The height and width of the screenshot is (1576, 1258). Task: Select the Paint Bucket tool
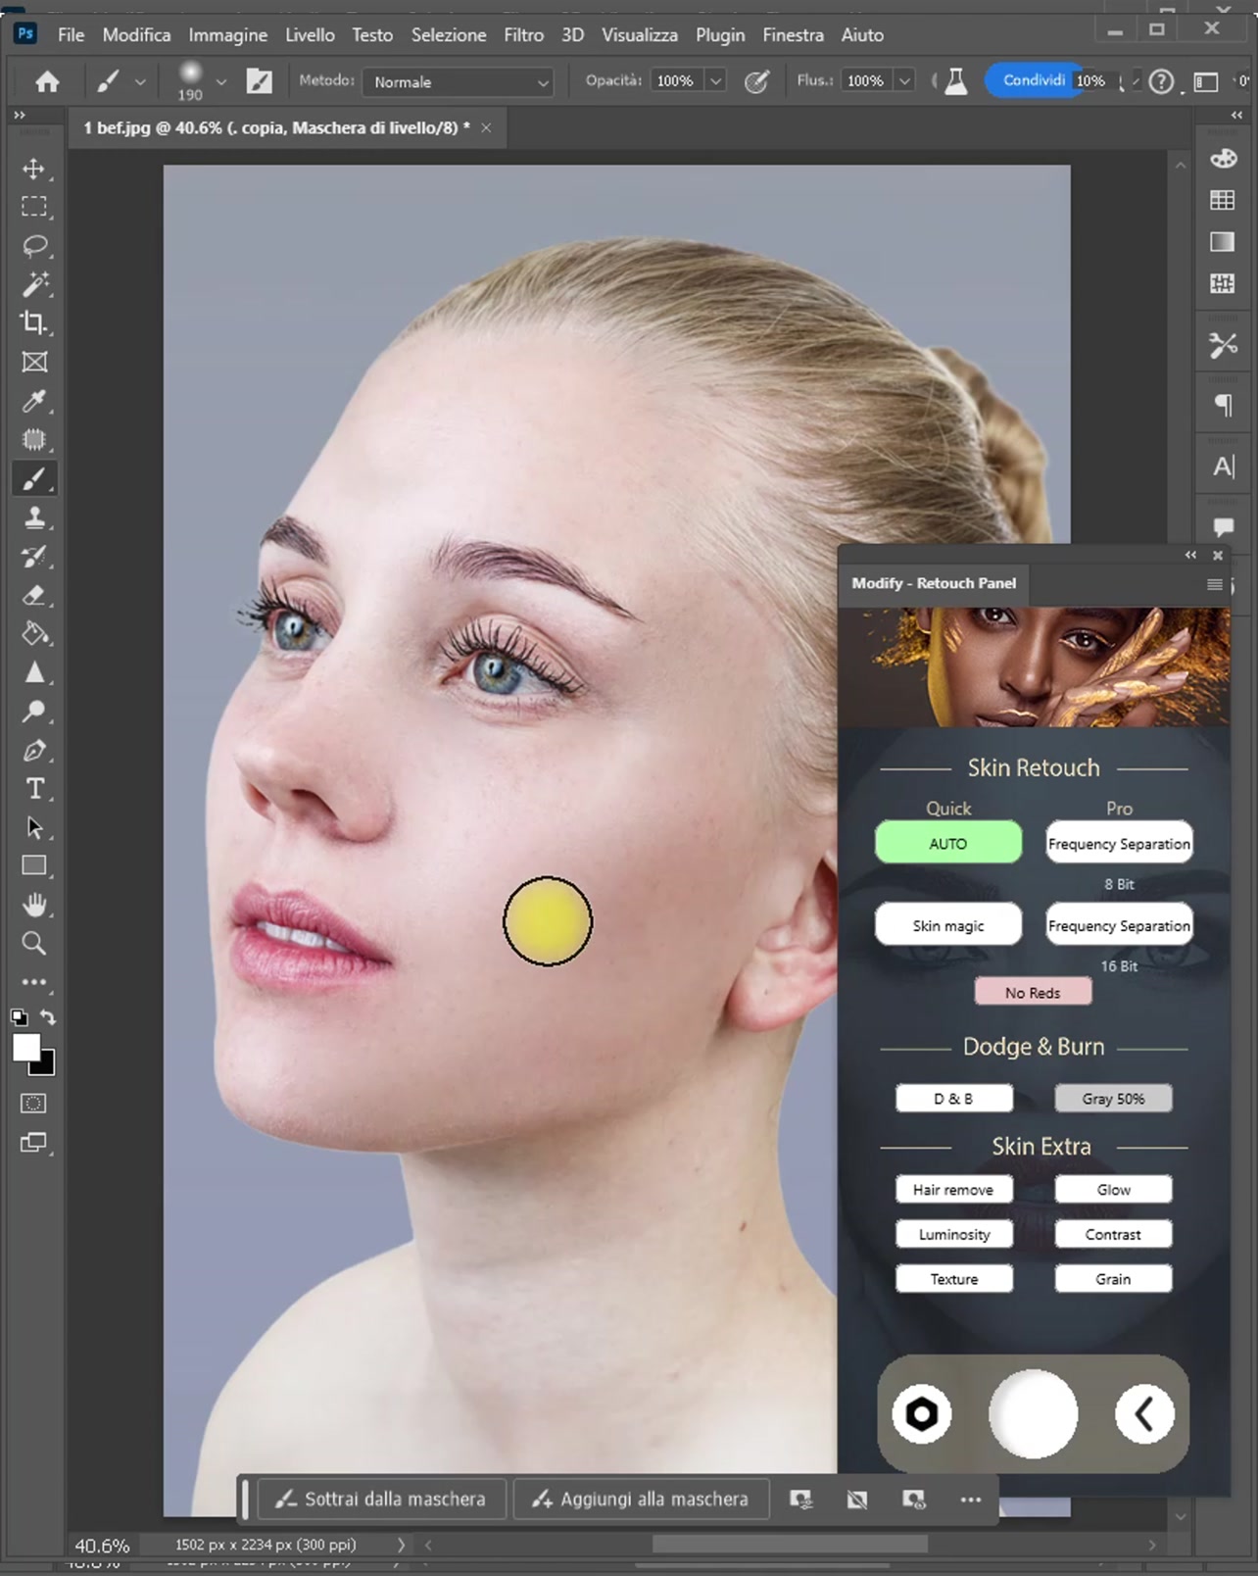tap(34, 634)
